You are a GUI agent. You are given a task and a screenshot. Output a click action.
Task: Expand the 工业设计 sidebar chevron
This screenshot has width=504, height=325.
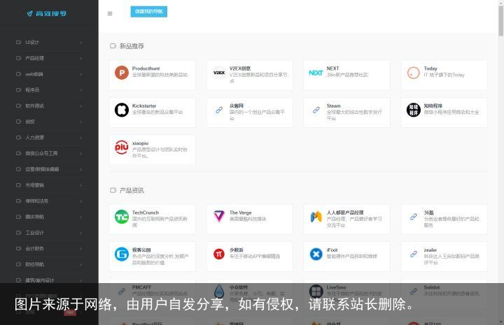(x=81, y=233)
